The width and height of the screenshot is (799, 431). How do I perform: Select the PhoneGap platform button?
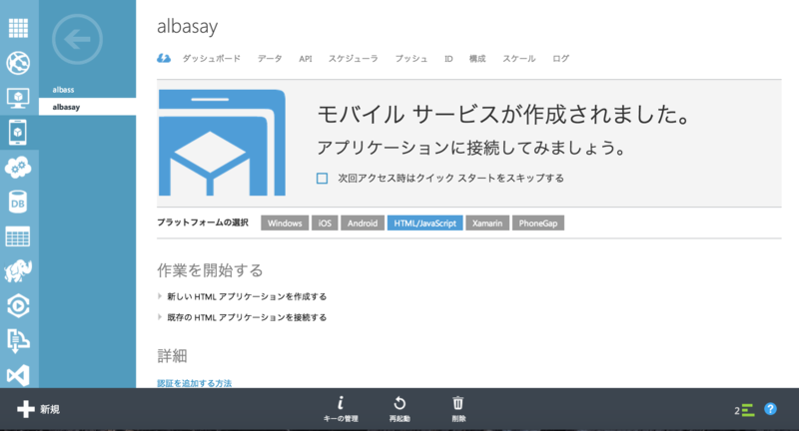click(538, 222)
